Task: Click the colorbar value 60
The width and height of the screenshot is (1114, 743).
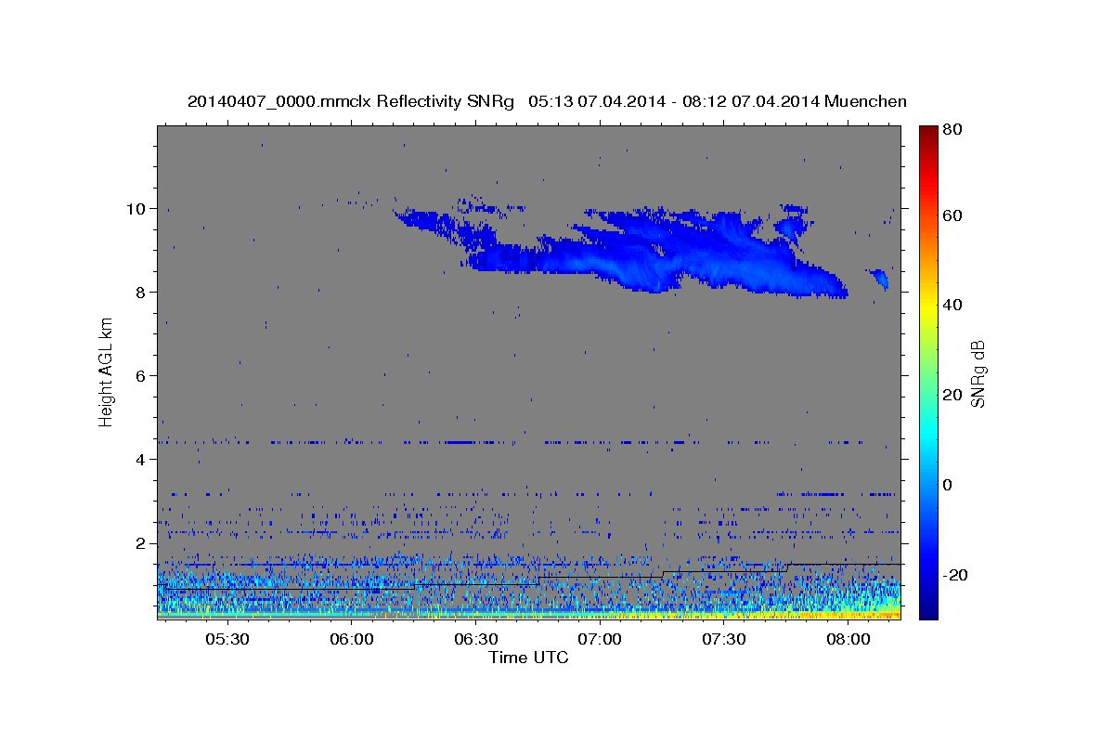Action: (x=952, y=215)
